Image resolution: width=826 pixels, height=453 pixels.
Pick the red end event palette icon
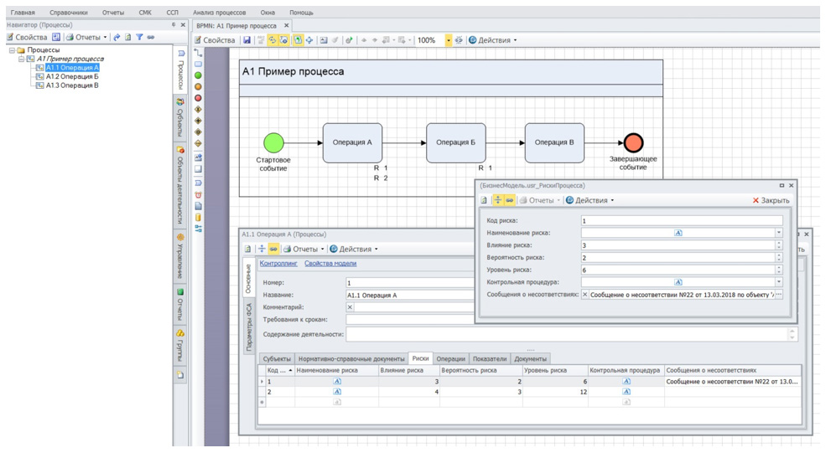199,98
